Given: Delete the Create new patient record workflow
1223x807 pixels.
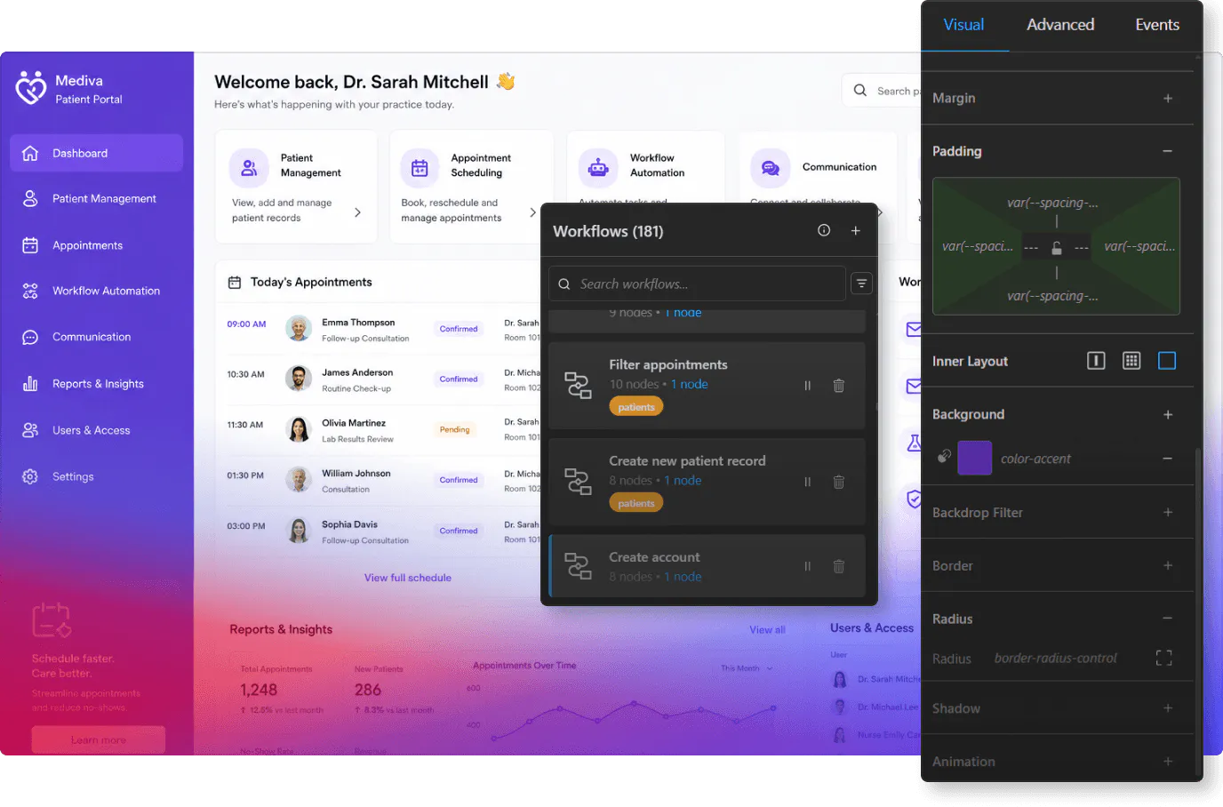Looking at the screenshot, I should [x=838, y=482].
